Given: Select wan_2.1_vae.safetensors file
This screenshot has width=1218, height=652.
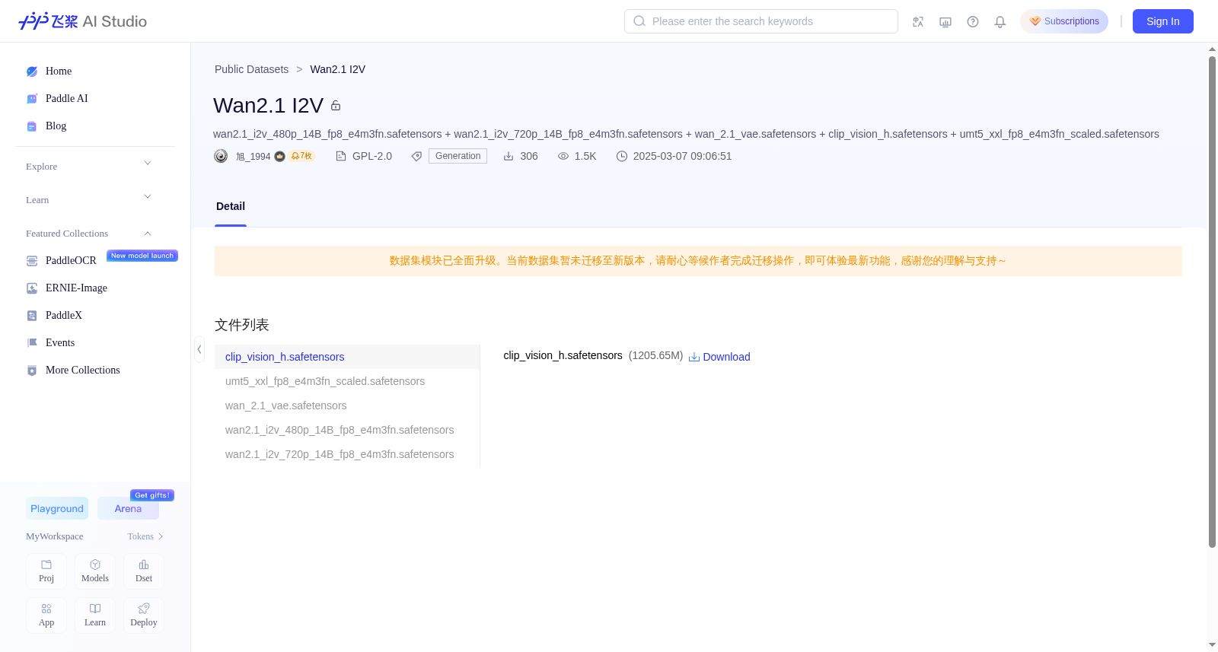Looking at the screenshot, I should 347,406.
